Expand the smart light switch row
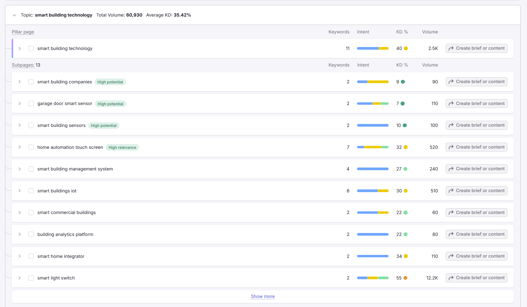This screenshot has width=527, height=307. pos(20,278)
